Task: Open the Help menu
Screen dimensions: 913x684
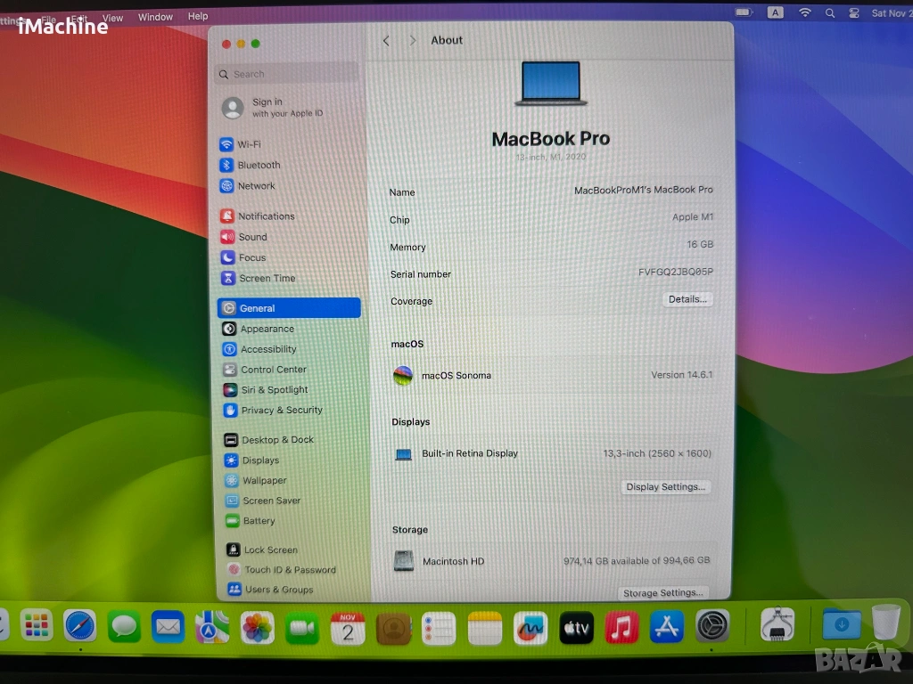Action: click(198, 16)
